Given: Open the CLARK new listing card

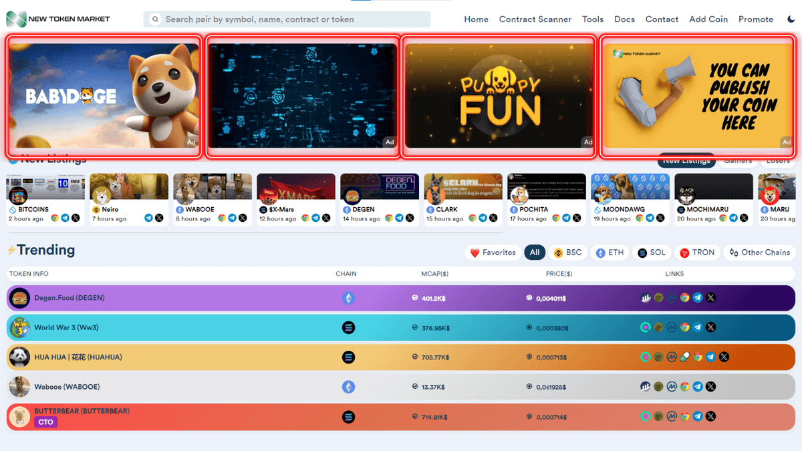Looking at the screenshot, I should tap(463, 199).
